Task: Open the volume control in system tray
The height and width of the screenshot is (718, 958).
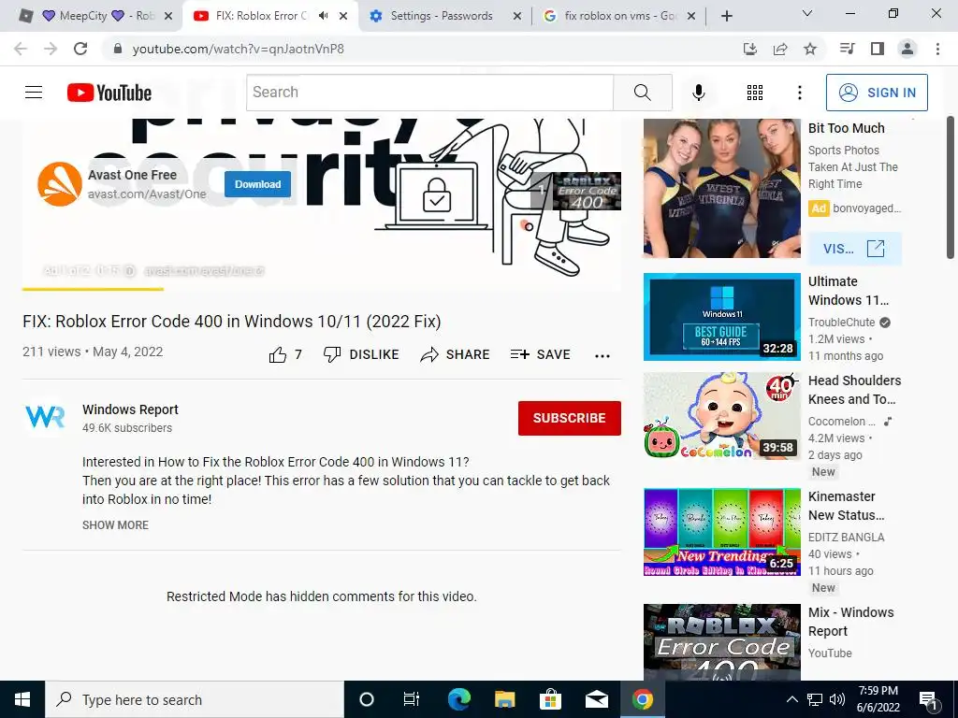Action: (x=837, y=699)
